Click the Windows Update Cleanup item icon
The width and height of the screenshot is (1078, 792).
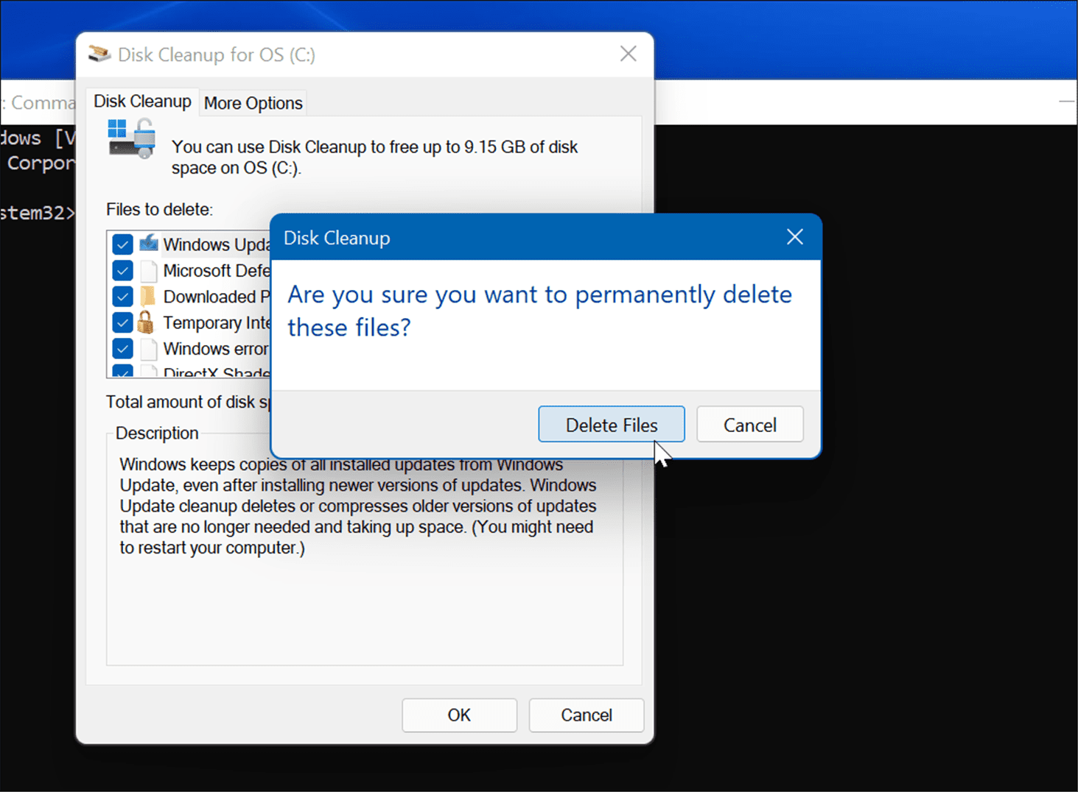point(148,244)
